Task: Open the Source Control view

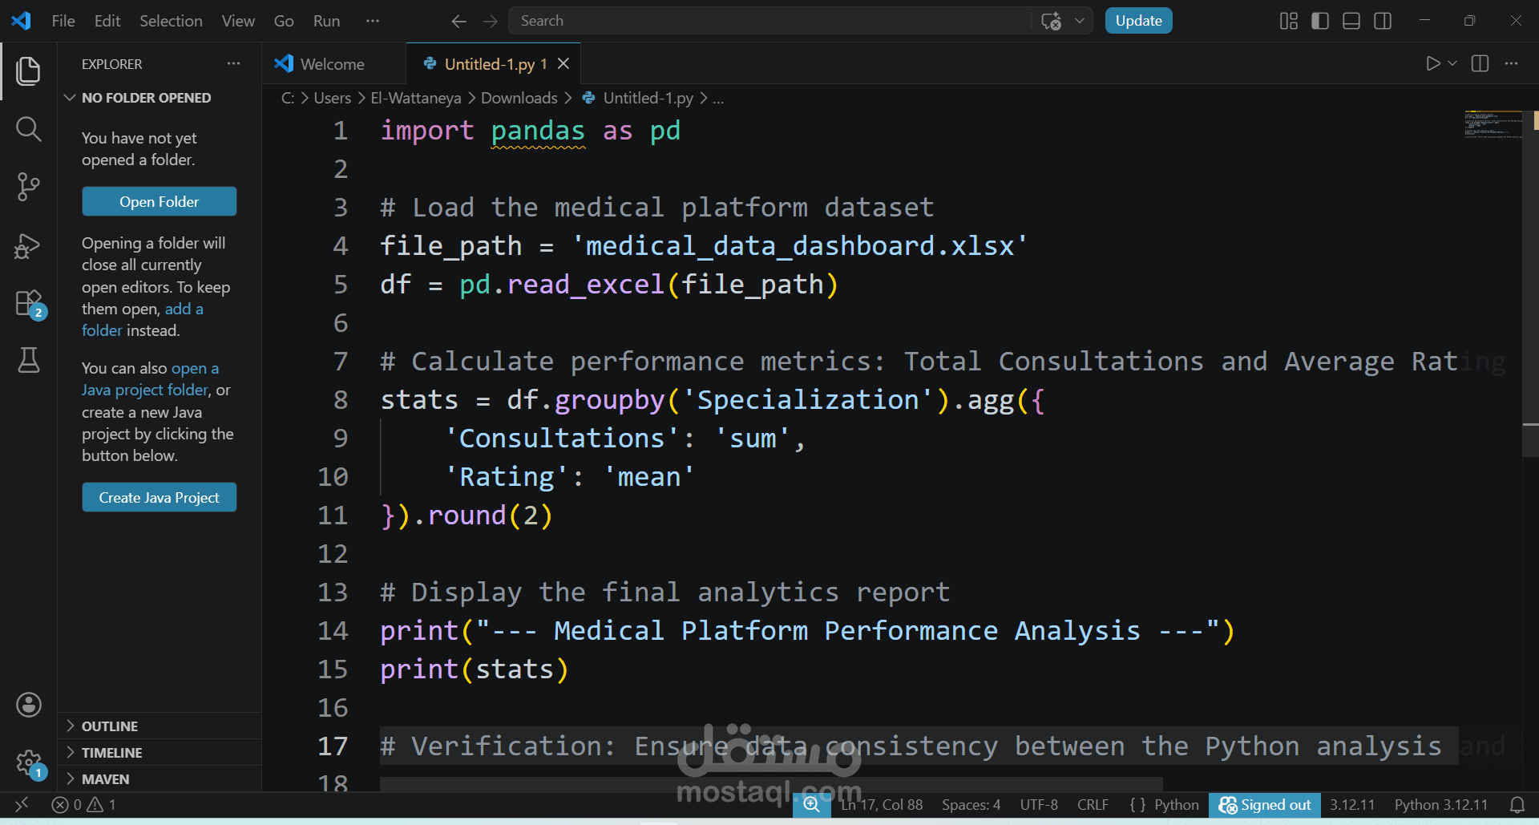Action: coord(29,187)
